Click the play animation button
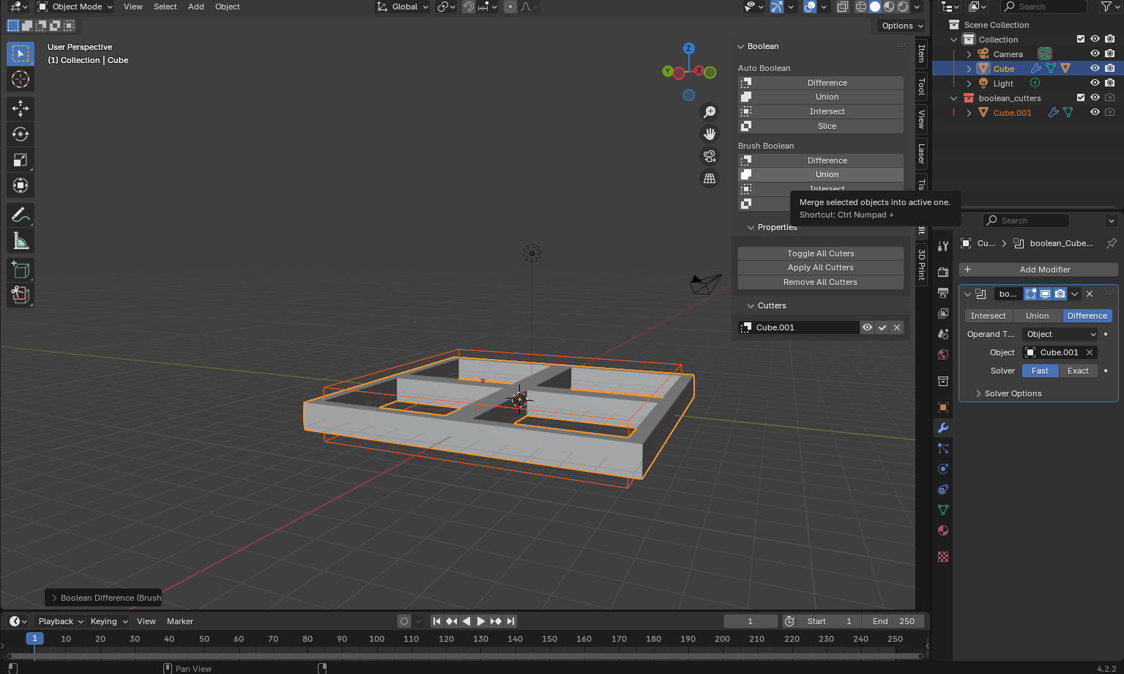1124x674 pixels. [481, 621]
